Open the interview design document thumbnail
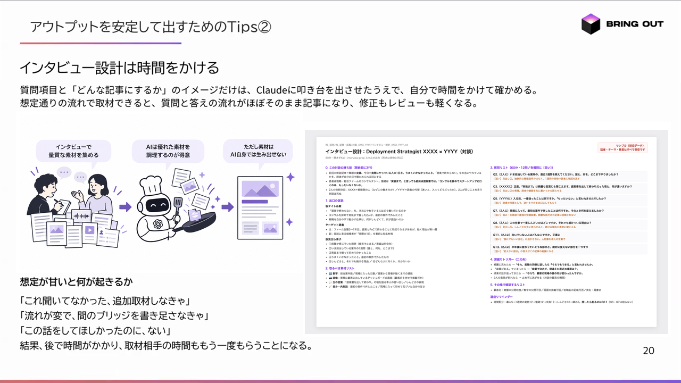Screen dimensions: 681x383 [x=486, y=232]
